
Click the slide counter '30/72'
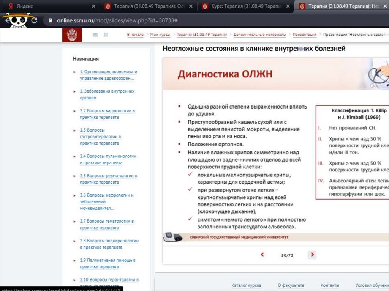pyautogui.click(x=287, y=255)
